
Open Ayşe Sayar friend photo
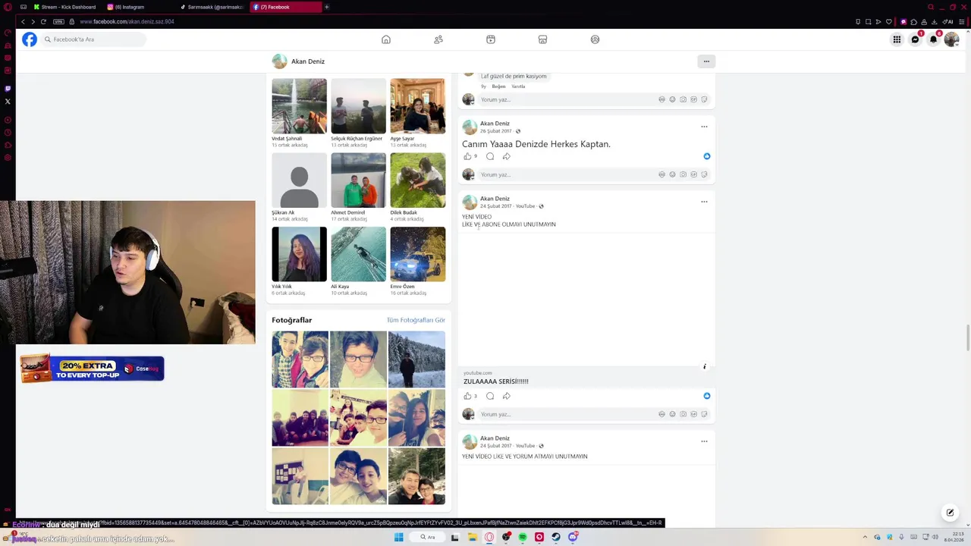pos(417,106)
